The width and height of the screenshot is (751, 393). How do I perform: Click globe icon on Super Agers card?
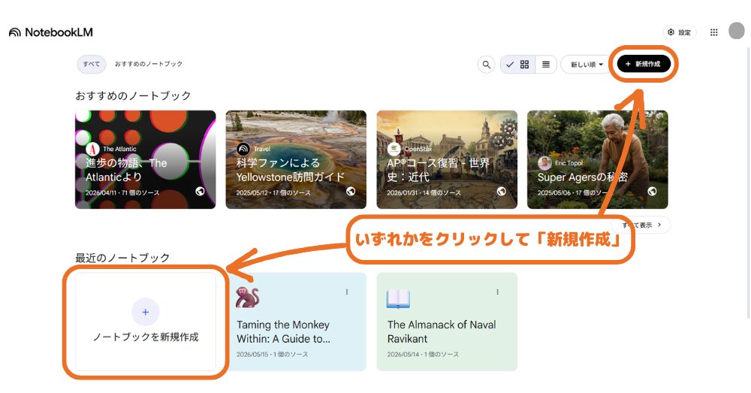coord(652,191)
